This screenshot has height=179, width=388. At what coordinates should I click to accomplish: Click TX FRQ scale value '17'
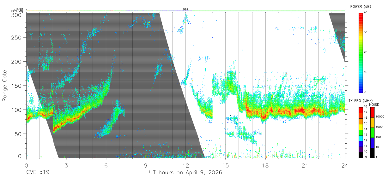coord(366,112)
